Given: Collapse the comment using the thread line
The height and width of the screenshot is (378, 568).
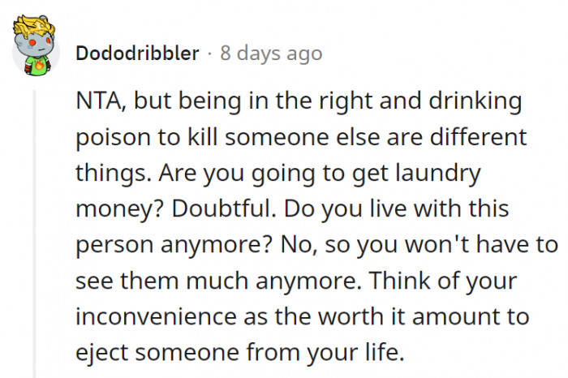Looking at the screenshot, I should 35,235.
